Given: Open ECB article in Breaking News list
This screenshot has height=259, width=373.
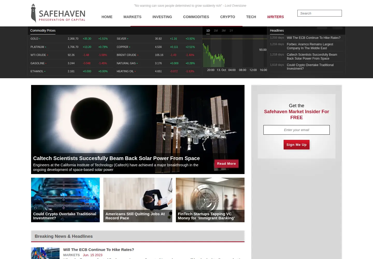Looking at the screenshot, I should pos(98,250).
